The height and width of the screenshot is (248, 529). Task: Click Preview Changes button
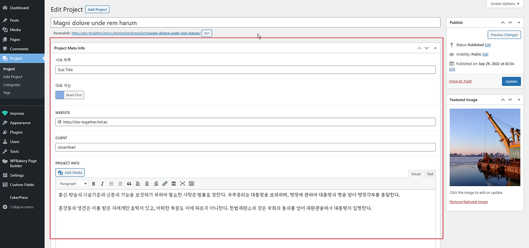click(504, 35)
